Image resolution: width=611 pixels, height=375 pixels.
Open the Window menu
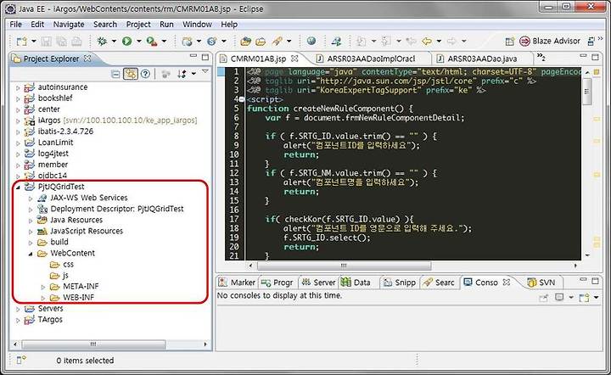(197, 24)
